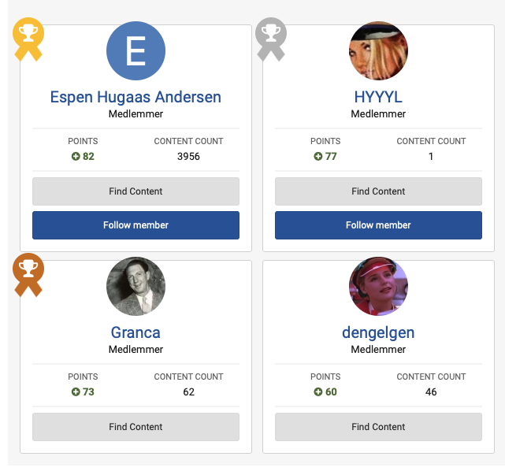Find Content for Granca
Screen dimensions: 505x475
(136, 427)
